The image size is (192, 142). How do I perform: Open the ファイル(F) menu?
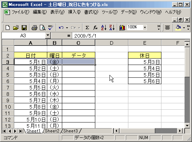[21, 12]
